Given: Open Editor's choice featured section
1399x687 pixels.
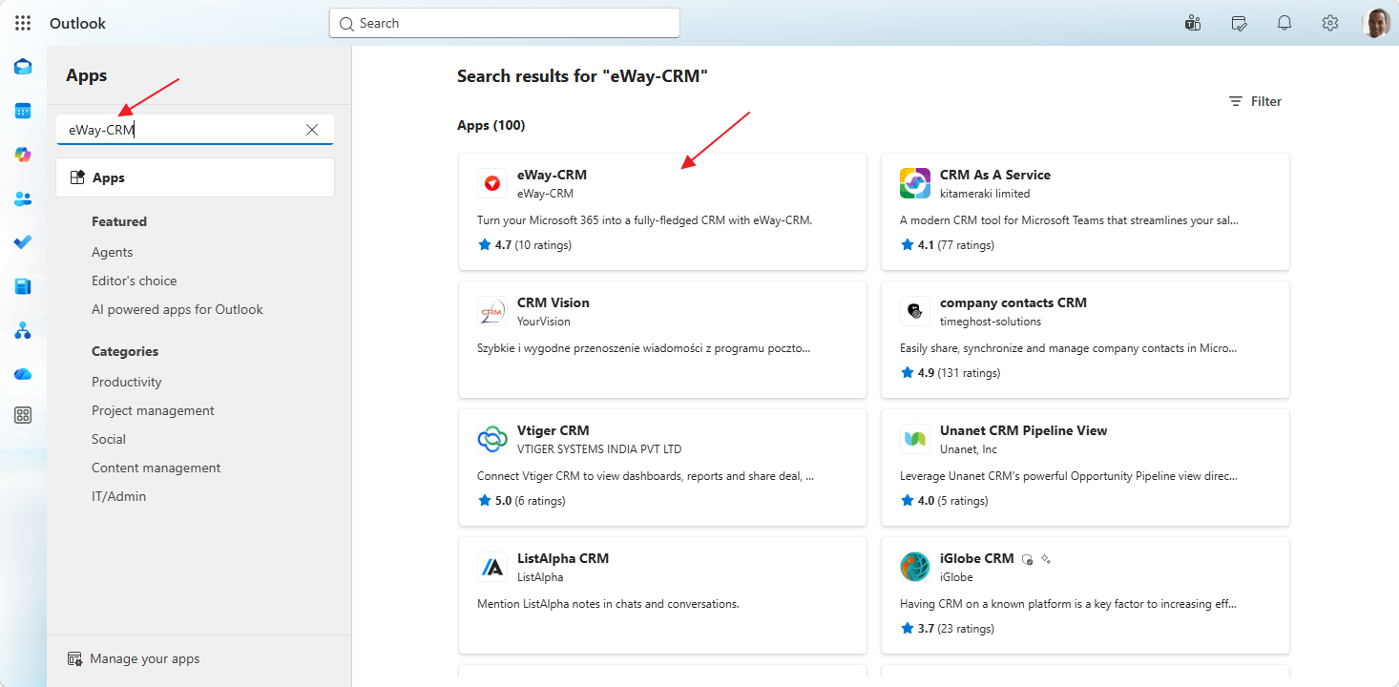Looking at the screenshot, I should [135, 281].
